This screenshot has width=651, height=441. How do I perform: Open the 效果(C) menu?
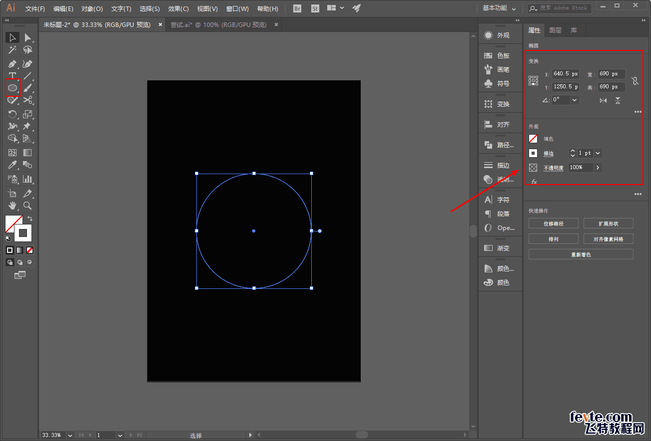tap(178, 9)
